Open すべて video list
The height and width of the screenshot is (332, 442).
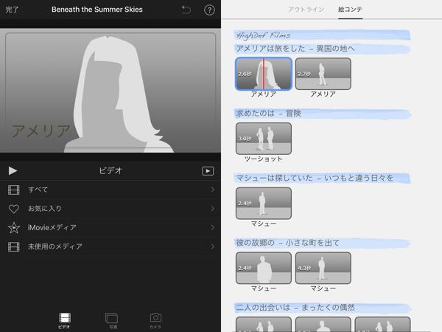tap(110, 190)
